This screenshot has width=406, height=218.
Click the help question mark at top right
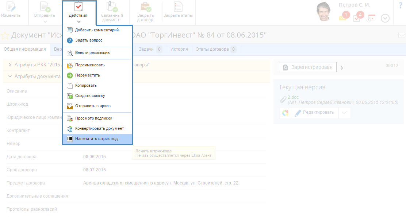click(x=401, y=5)
